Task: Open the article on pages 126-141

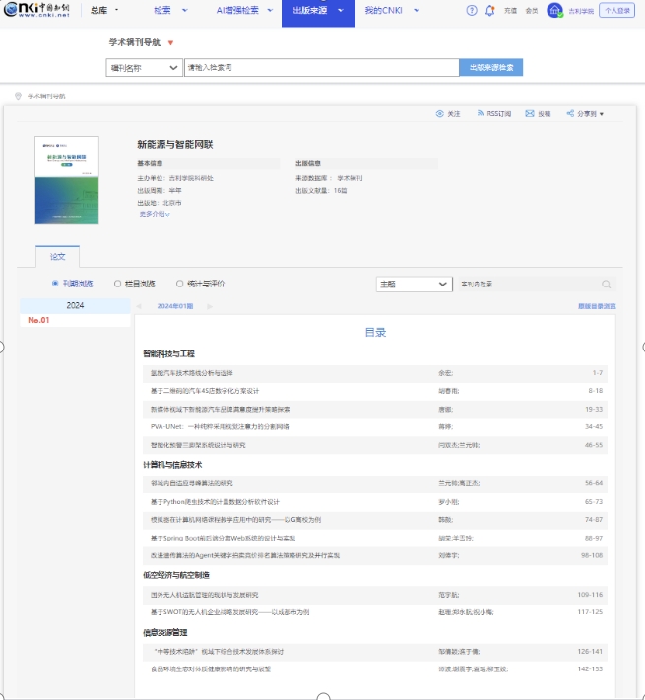Action: point(219,652)
